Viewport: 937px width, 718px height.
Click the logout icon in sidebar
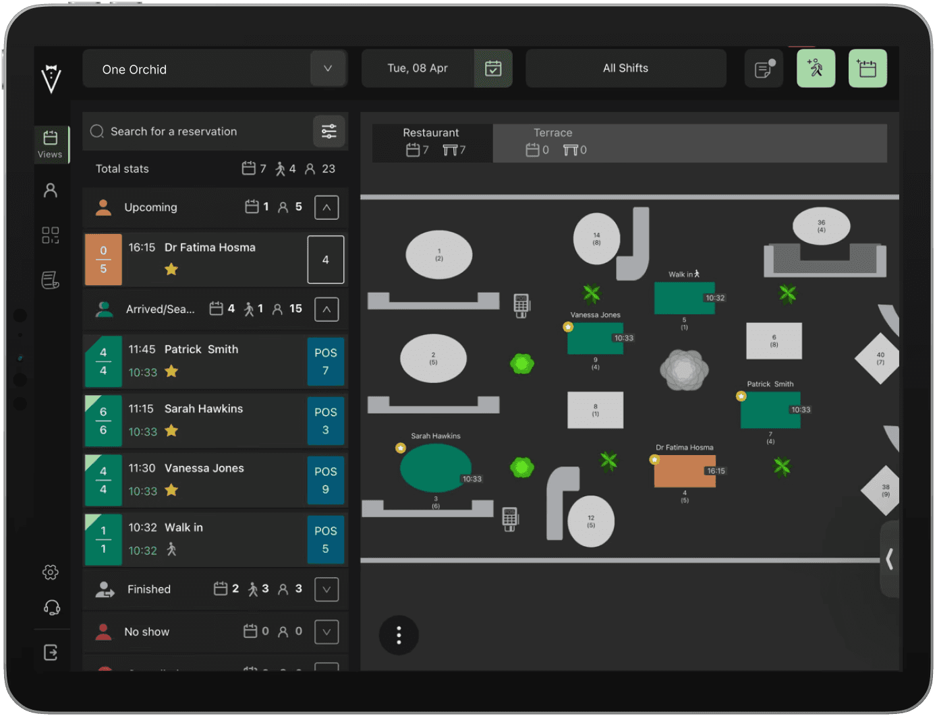click(x=51, y=653)
